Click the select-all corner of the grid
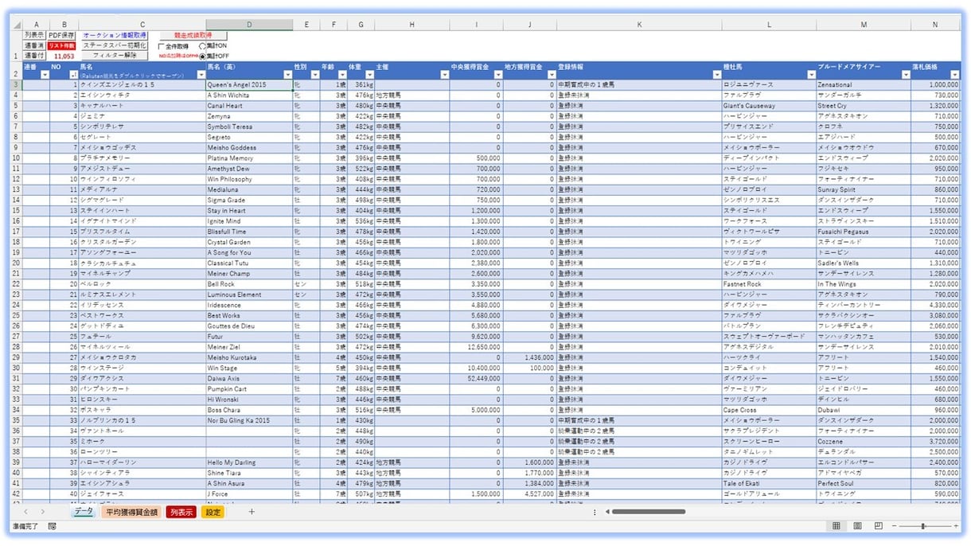The height and width of the screenshot is (546, 971). [x=17, y=25]
